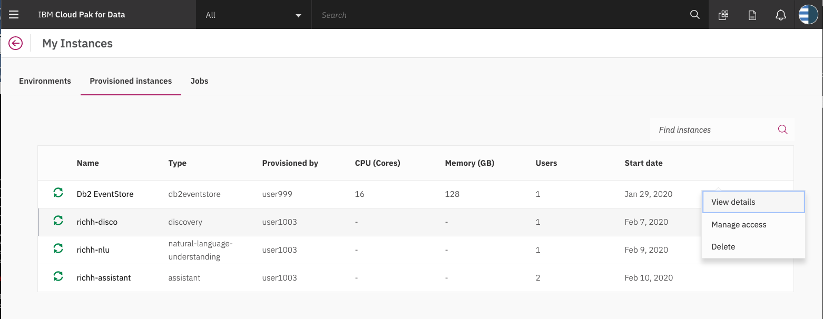The height and width of the screenshot is (319, 823).
Task: Sort by the Users column header
Action: coord(546,163)
